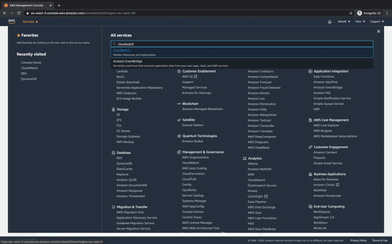Open the S3 Glacier service link
The width and height of the screenshot is (392, 244).
(123, 131)
